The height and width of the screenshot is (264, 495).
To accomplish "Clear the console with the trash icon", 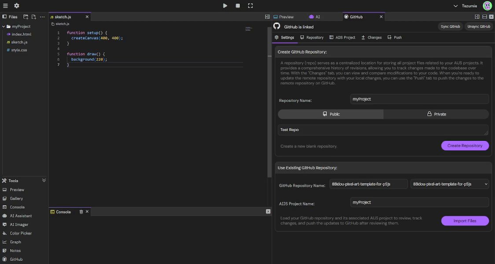I will coord(81,212).
